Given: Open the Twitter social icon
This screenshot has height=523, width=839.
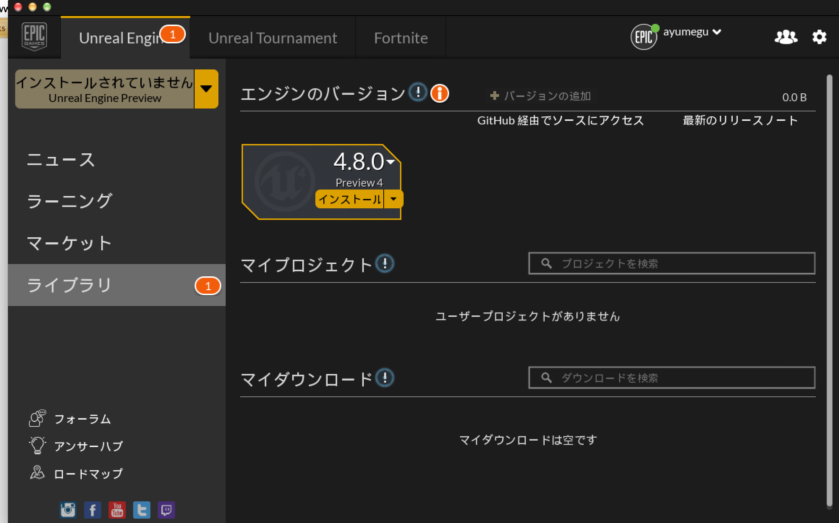Looking at the screenshot, I should 142,510.
